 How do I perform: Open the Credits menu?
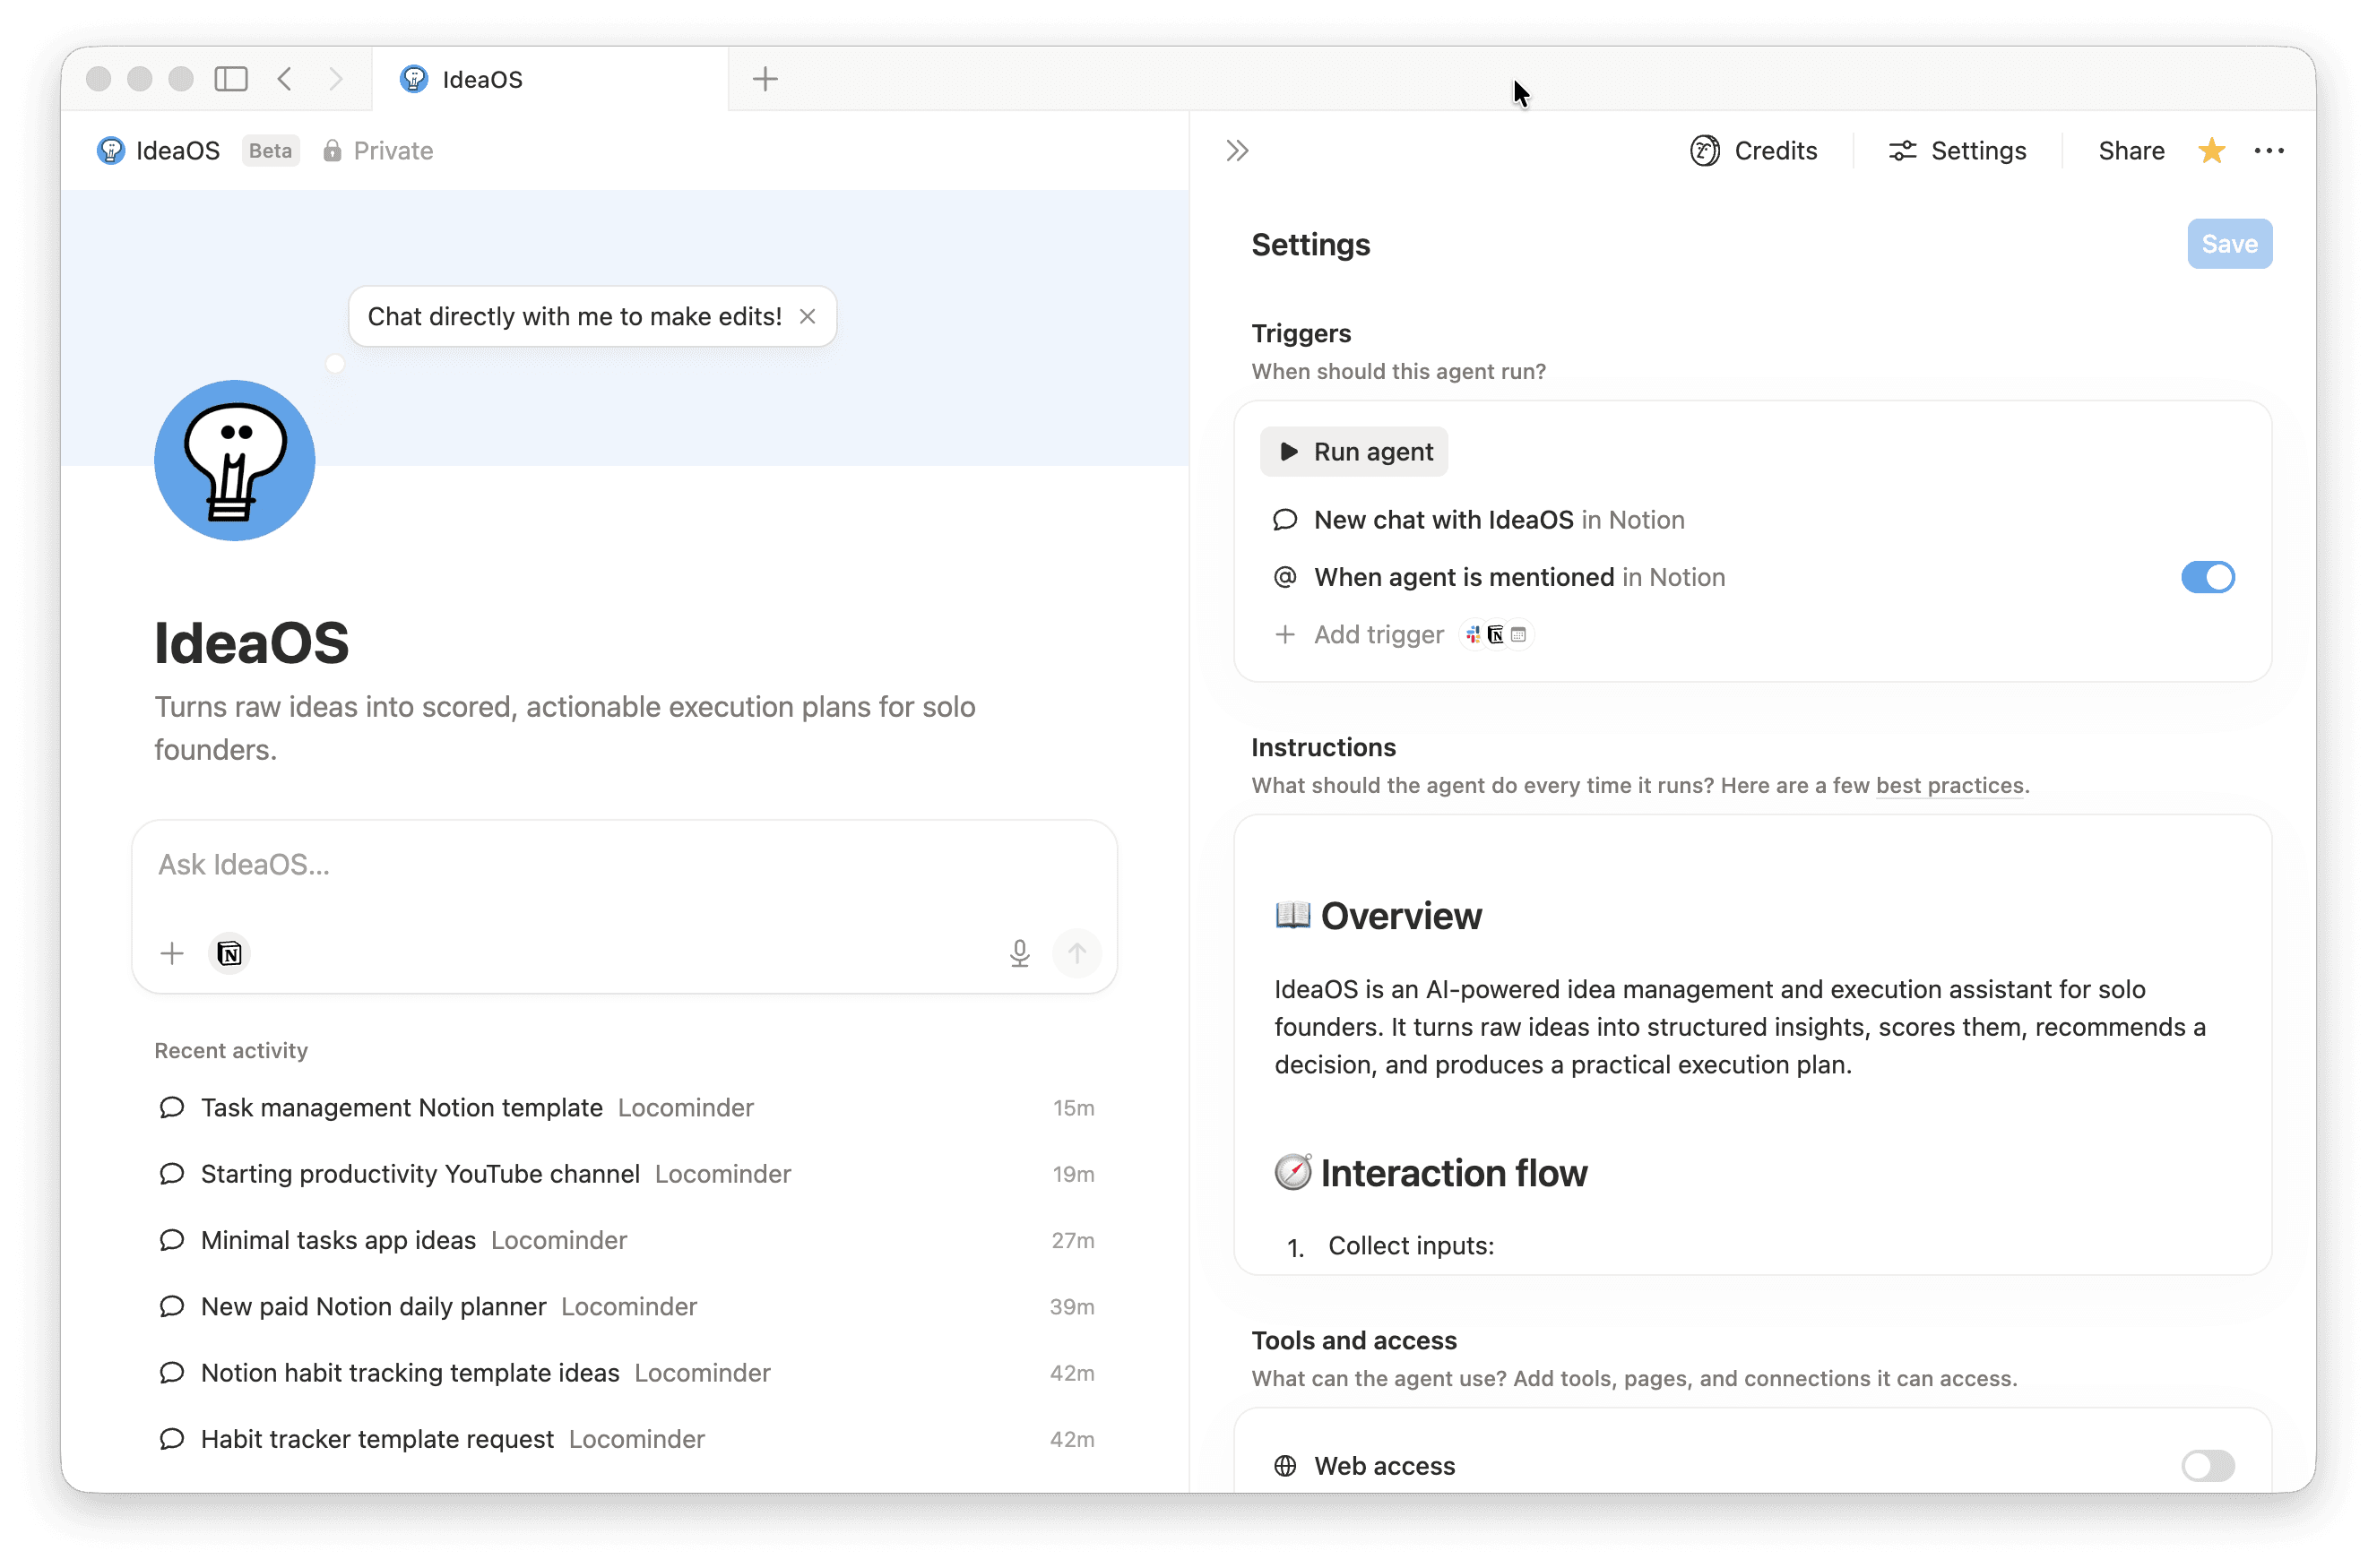[x=1754, y=151]
